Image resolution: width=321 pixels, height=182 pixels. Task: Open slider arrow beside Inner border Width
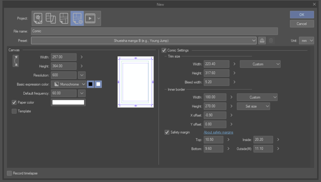click(x=231, y=97)
